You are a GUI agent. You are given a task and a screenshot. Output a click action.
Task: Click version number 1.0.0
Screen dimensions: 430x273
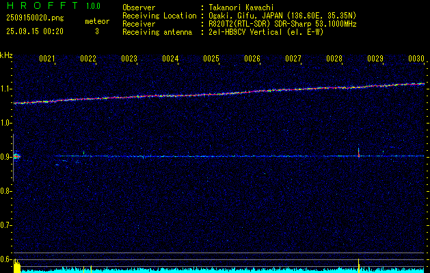(93, 6)
